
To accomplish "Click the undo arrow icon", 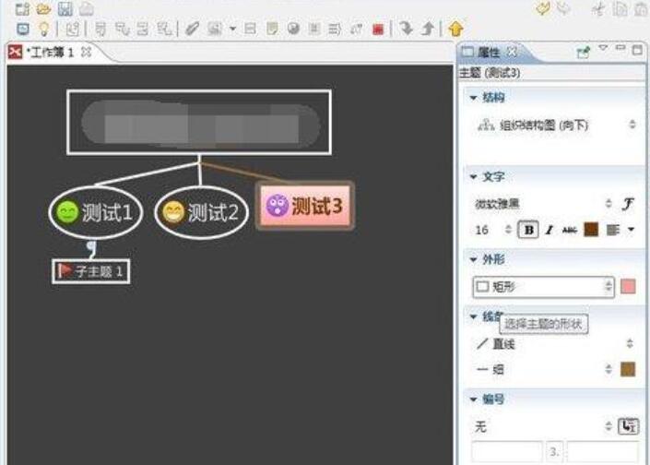I will click(543, 8).
